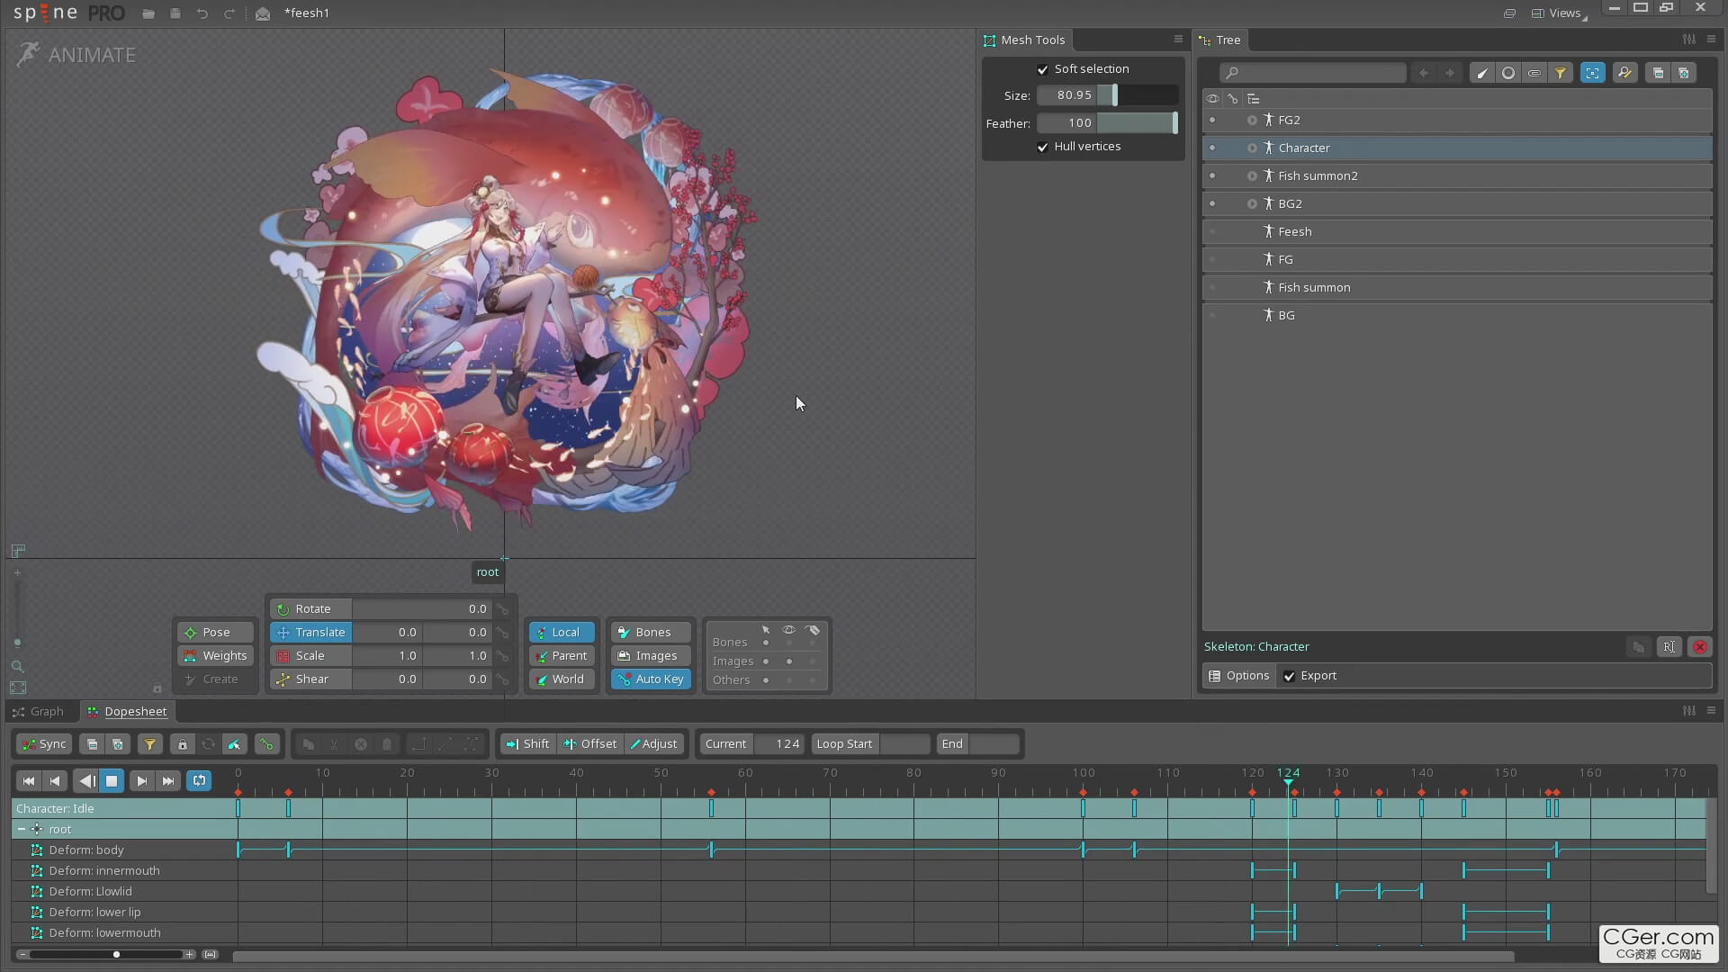The height and width of the screenshot is (972, 1728).
Task: Expand all tree nodes icon
Action: pyautogui.click(x=1684, y=73)
